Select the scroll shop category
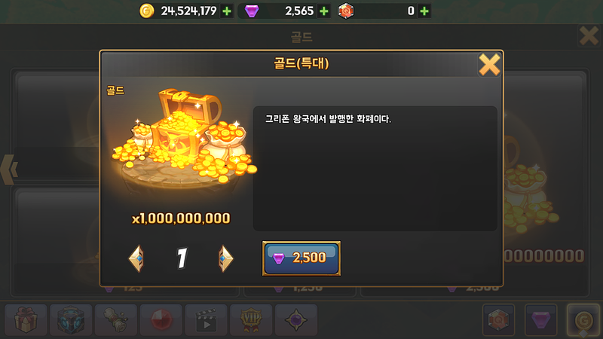Viewport: 603px width, 339px height. click(116, 319)
